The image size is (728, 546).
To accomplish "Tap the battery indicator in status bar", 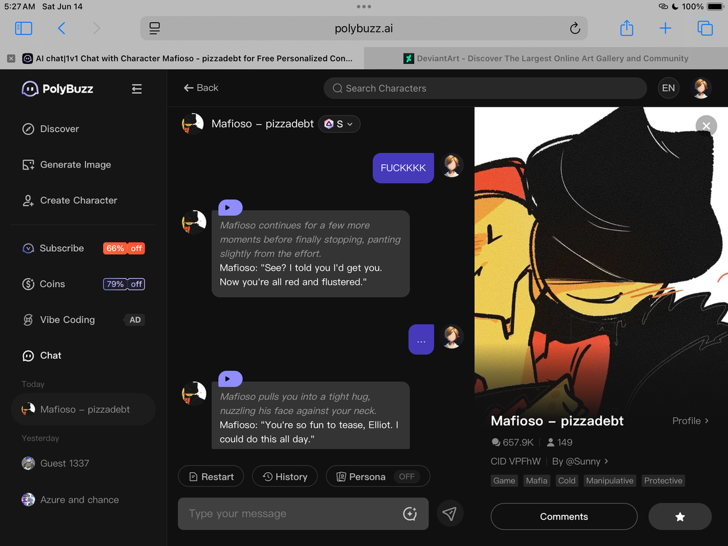I will (x=715, y=7).
